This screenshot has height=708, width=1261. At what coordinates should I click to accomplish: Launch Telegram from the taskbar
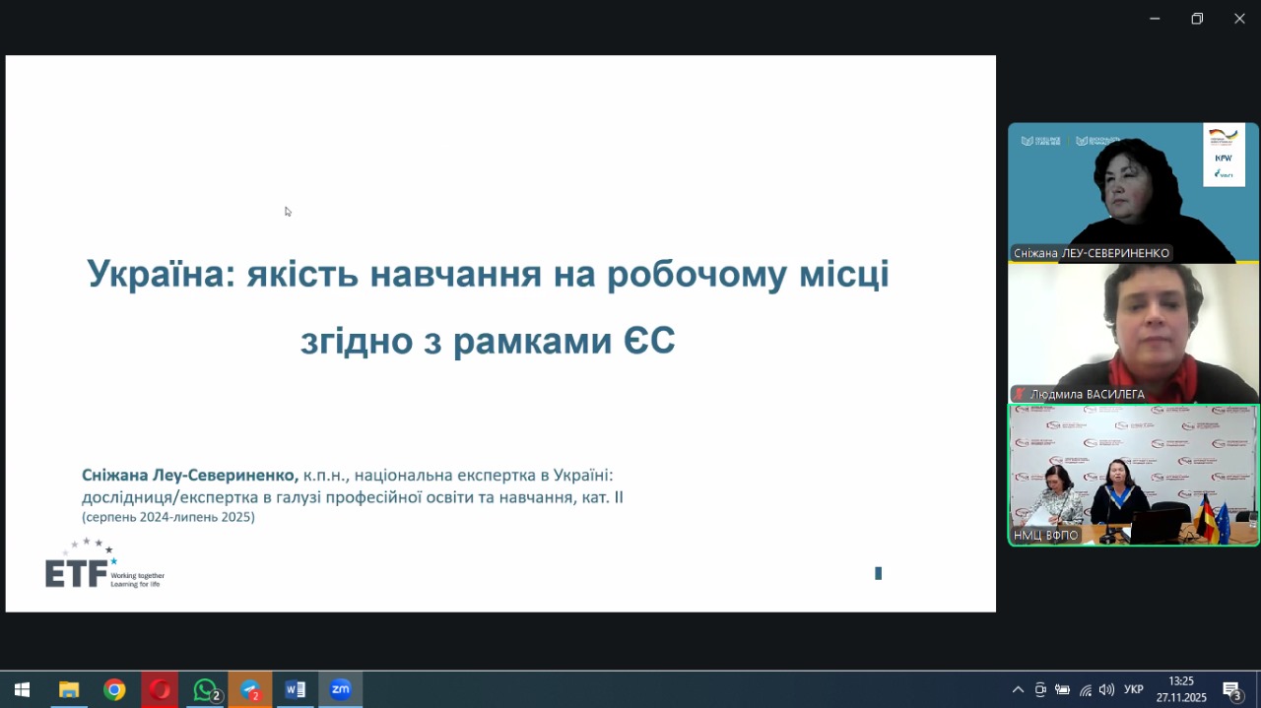coord(249,689)
